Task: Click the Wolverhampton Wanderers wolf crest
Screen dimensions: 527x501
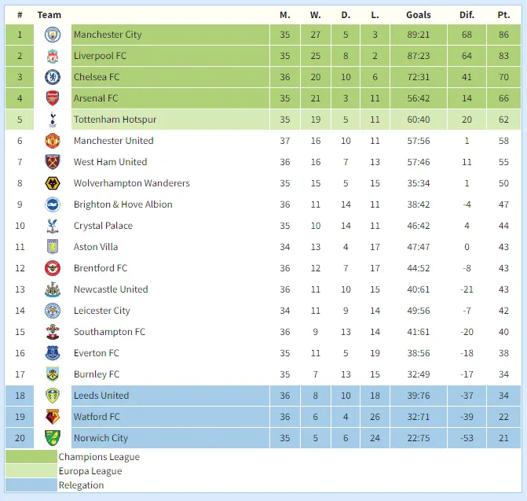Action: pos(53,183)
